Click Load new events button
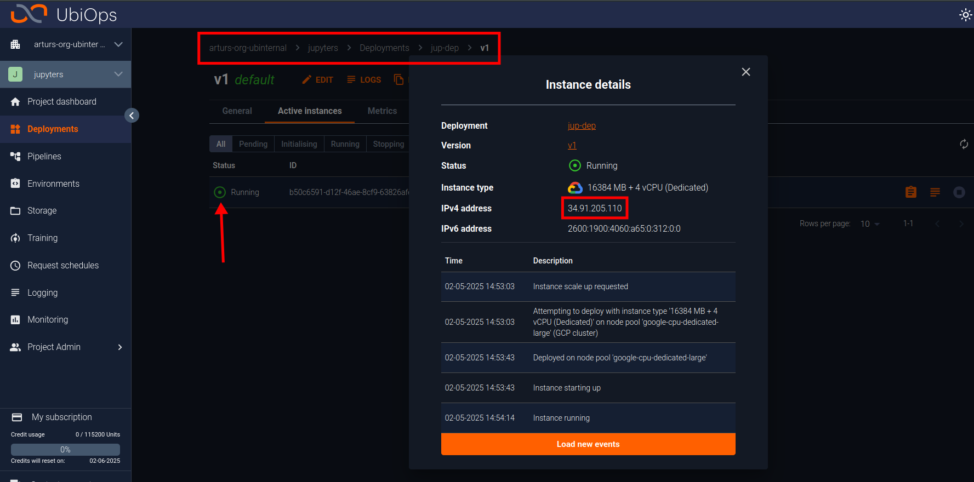The image size is (974, 482). [588, 444]
